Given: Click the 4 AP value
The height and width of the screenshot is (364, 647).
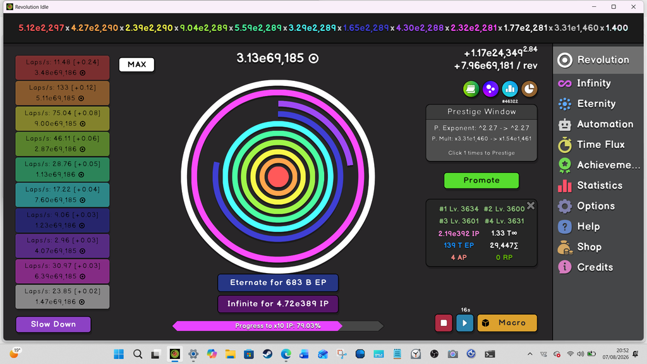Looking at the screenshot, I should point(459,258).
